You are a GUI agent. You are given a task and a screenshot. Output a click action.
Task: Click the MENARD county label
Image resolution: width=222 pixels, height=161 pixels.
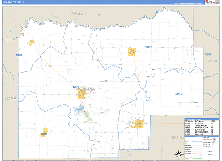coord(85,89)
